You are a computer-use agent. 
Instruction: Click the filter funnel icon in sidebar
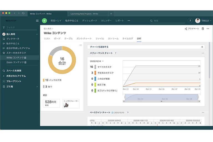point(4,27)
